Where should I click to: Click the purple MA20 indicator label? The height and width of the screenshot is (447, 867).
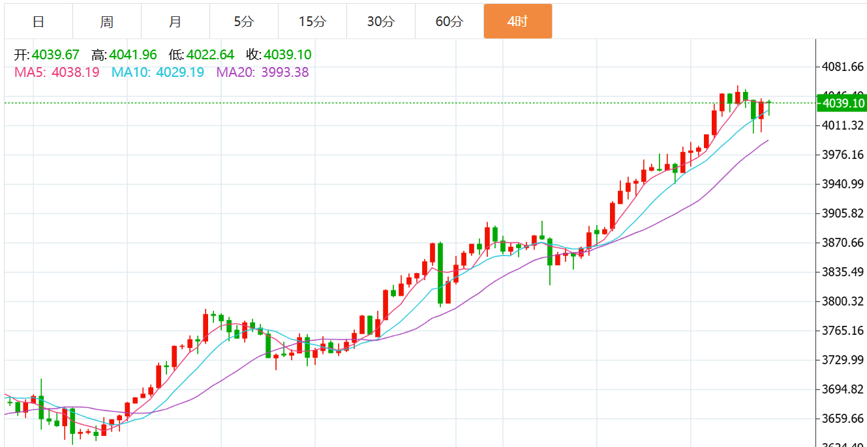click(x=262, y=72)
